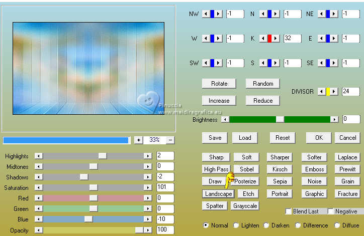Enable the Blend Last checkbox
364x236 pixels.
[x=288, y=211]
